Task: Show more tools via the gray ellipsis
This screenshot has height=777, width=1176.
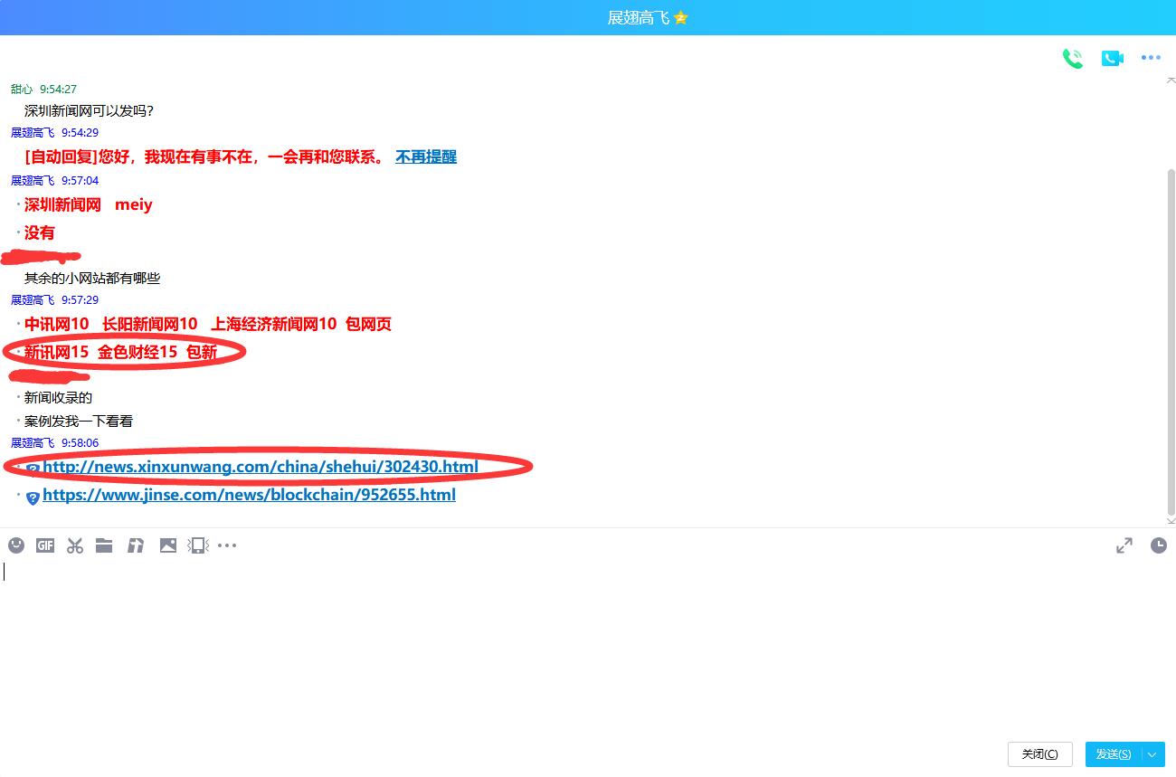Action: pyautogui.click(x=227, y=545)
